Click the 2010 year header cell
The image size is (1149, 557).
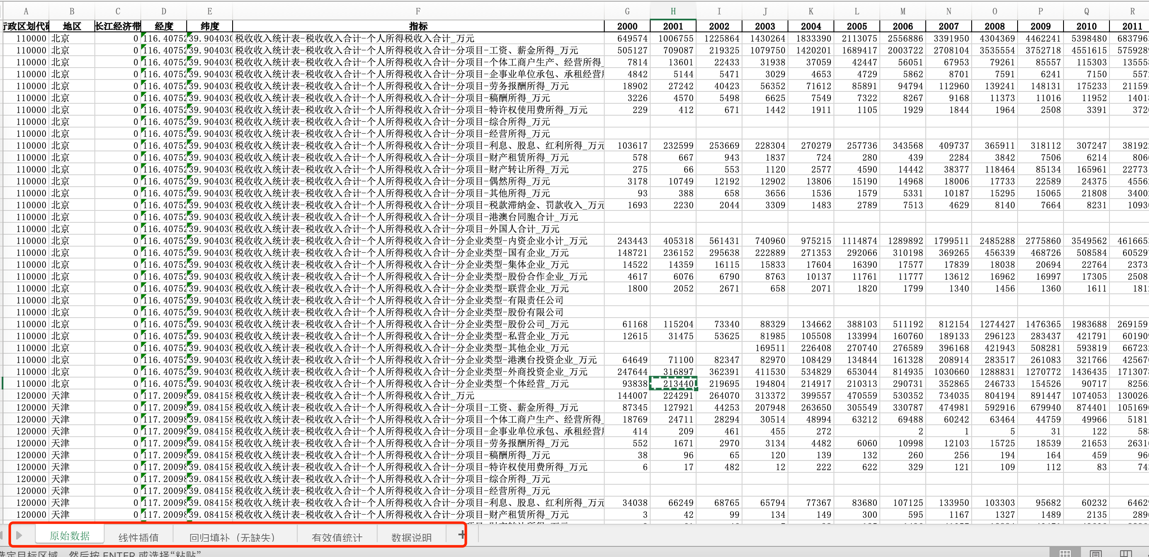tap(1086, 26)
